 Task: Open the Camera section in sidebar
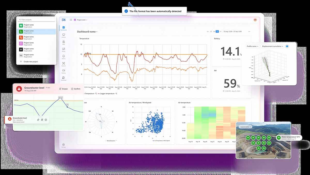pyautogui.click(x=64, y=71)
